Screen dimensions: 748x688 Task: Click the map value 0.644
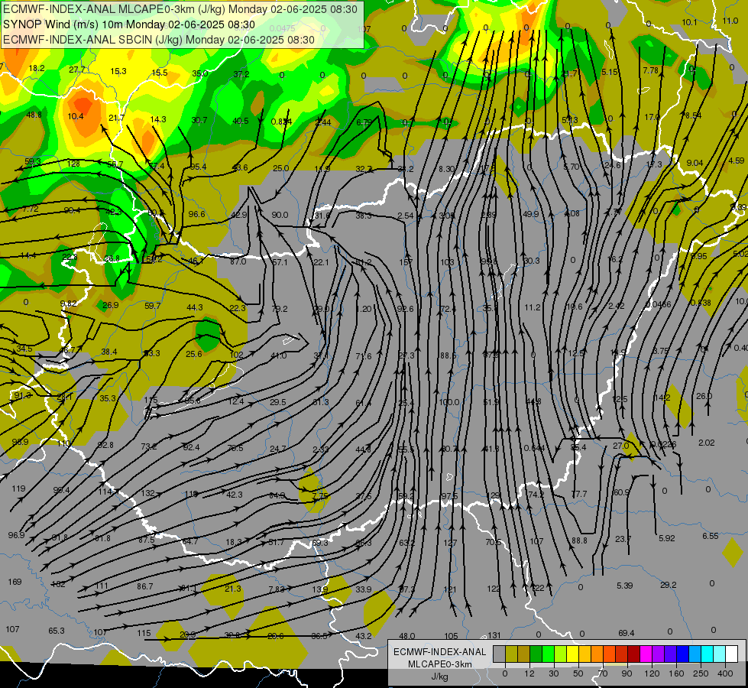click(x=534, y=448)
